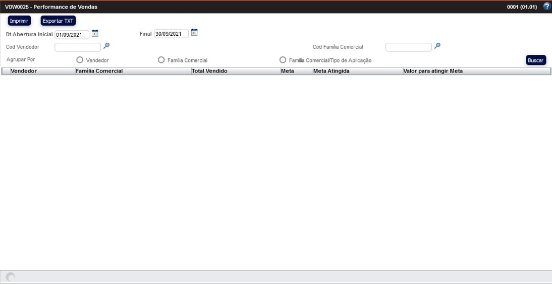Focus the Dt Abertura Inicial date field

[x=72, y=35]
